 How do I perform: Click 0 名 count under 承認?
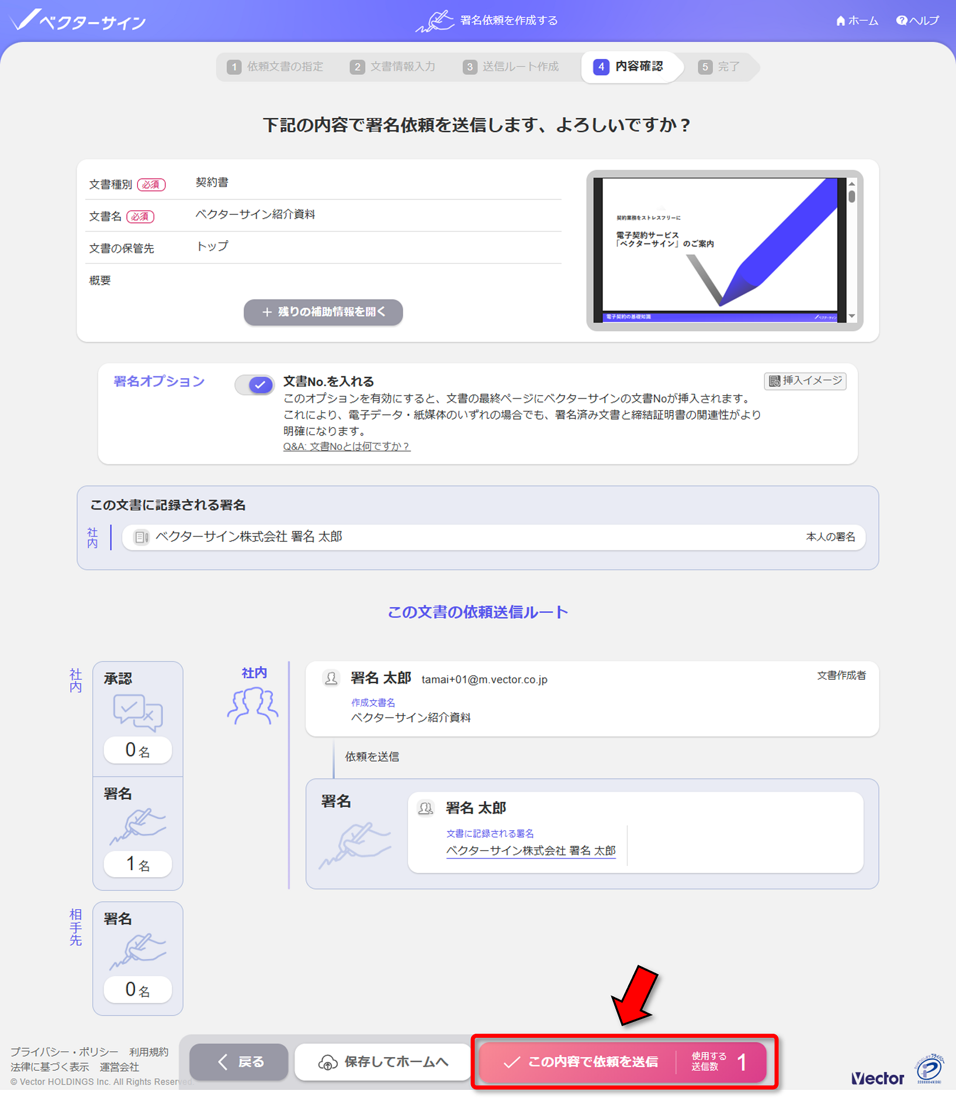point(138,750)
